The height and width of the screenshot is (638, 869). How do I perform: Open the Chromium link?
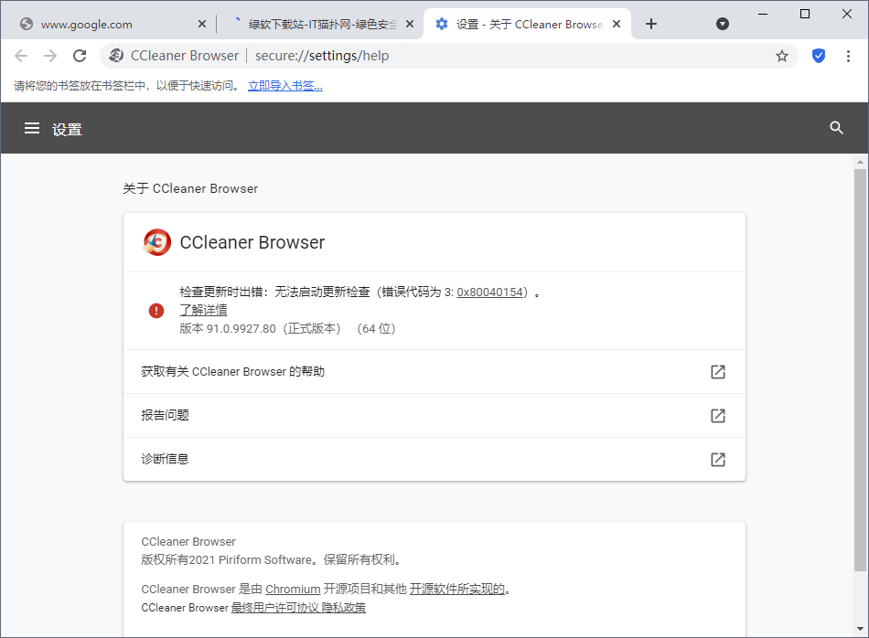click(293, 590)
